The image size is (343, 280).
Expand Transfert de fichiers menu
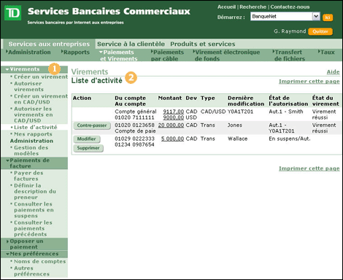(288, 55)
